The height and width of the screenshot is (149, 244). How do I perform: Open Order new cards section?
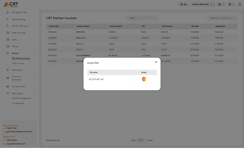(x=19, y=33)
